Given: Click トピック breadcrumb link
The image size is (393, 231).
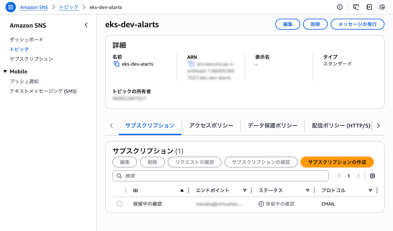Looking at the screenshot, I should pyautogui.click(x=69, y=7).
